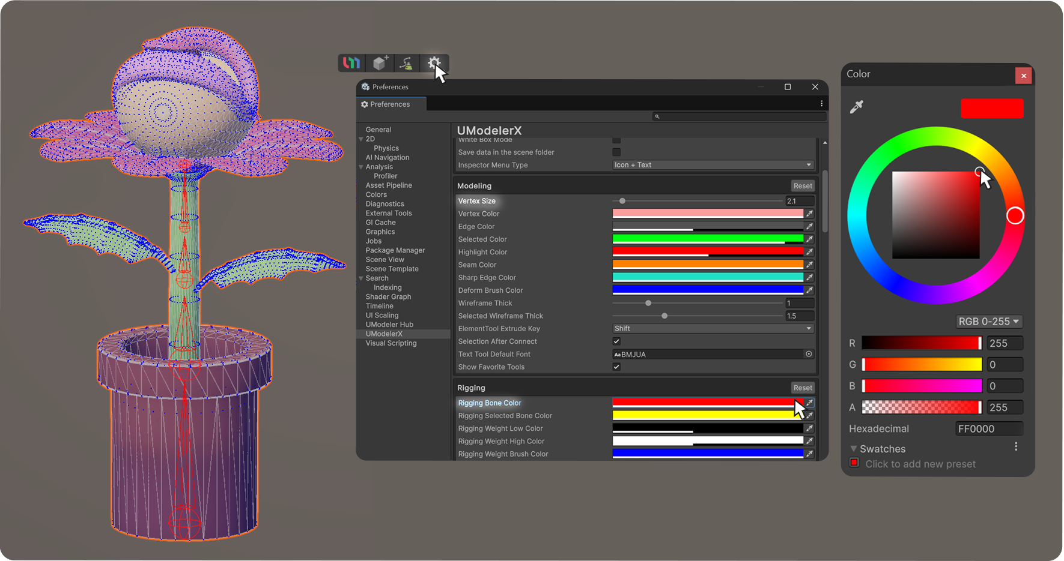Select the Preferences tab
The height and width of the screenshot is (561, 1064).
point(391,104)
